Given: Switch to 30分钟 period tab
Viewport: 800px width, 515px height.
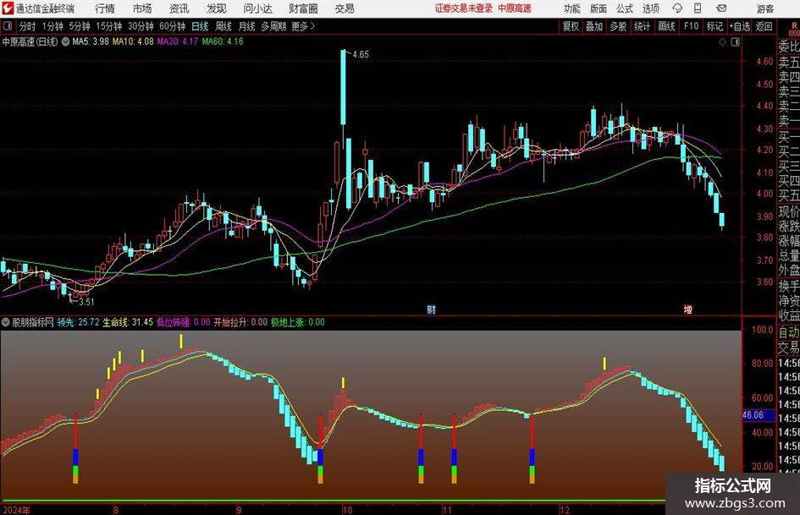Looking at the screenshot, I should [x=141, y=26].
